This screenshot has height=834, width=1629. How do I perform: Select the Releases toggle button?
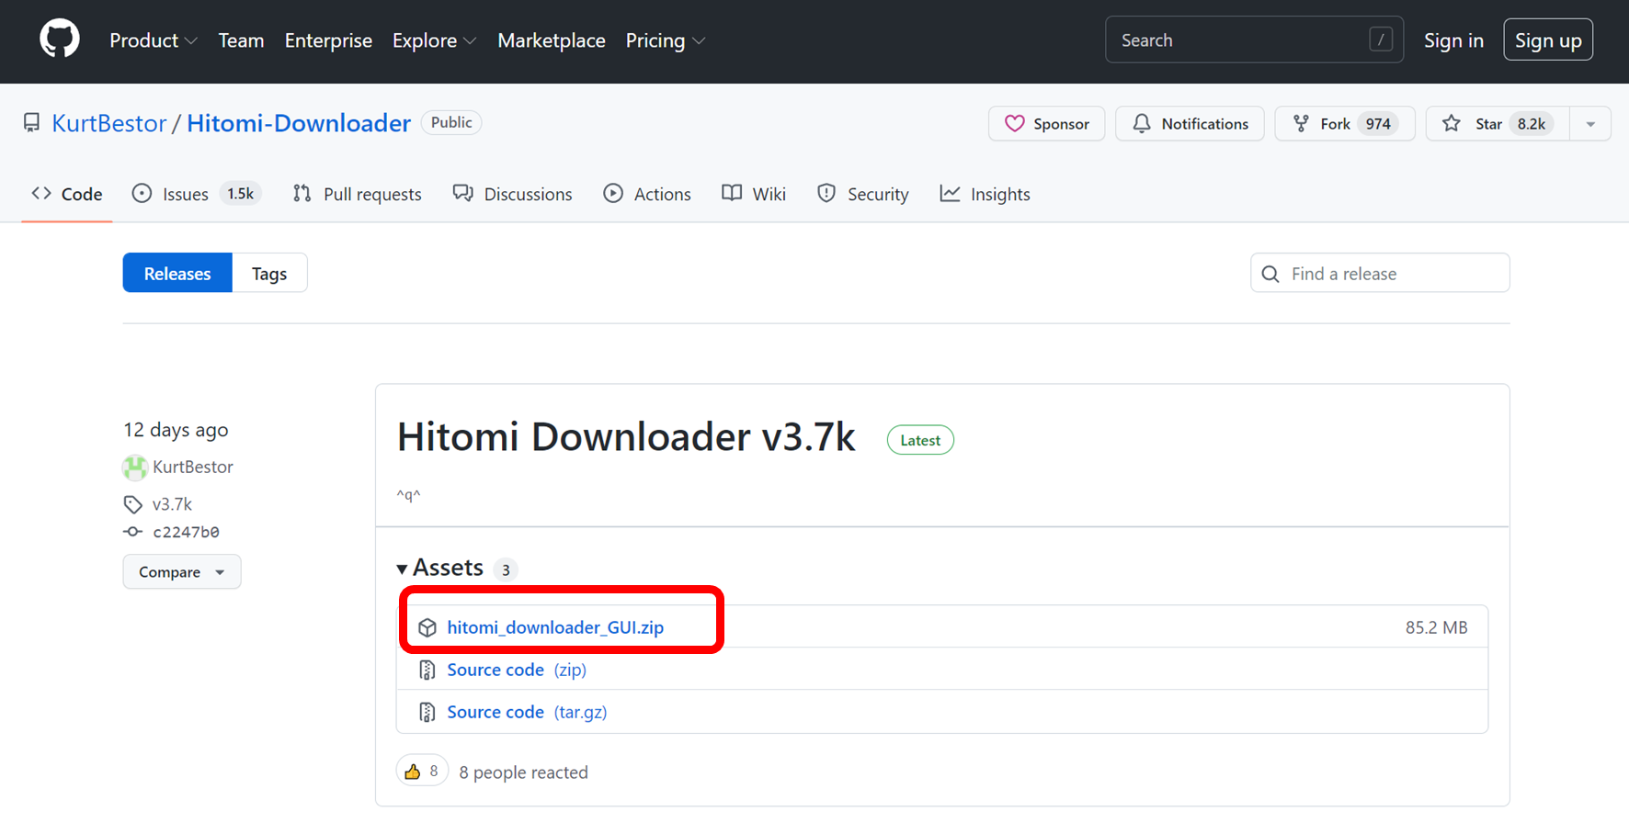click(177, 273)
